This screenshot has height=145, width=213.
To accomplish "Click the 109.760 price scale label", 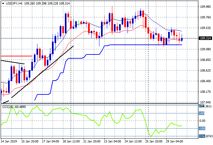I will (206, 17).
